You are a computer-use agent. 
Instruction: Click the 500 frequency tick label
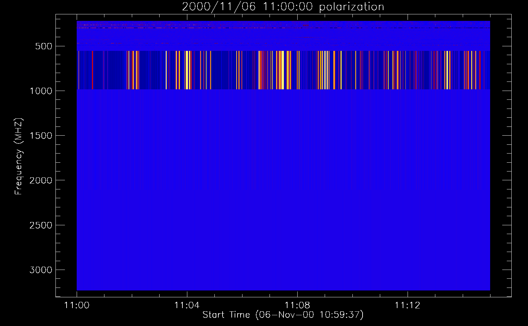pyautogui.click(x=44, y=46)
